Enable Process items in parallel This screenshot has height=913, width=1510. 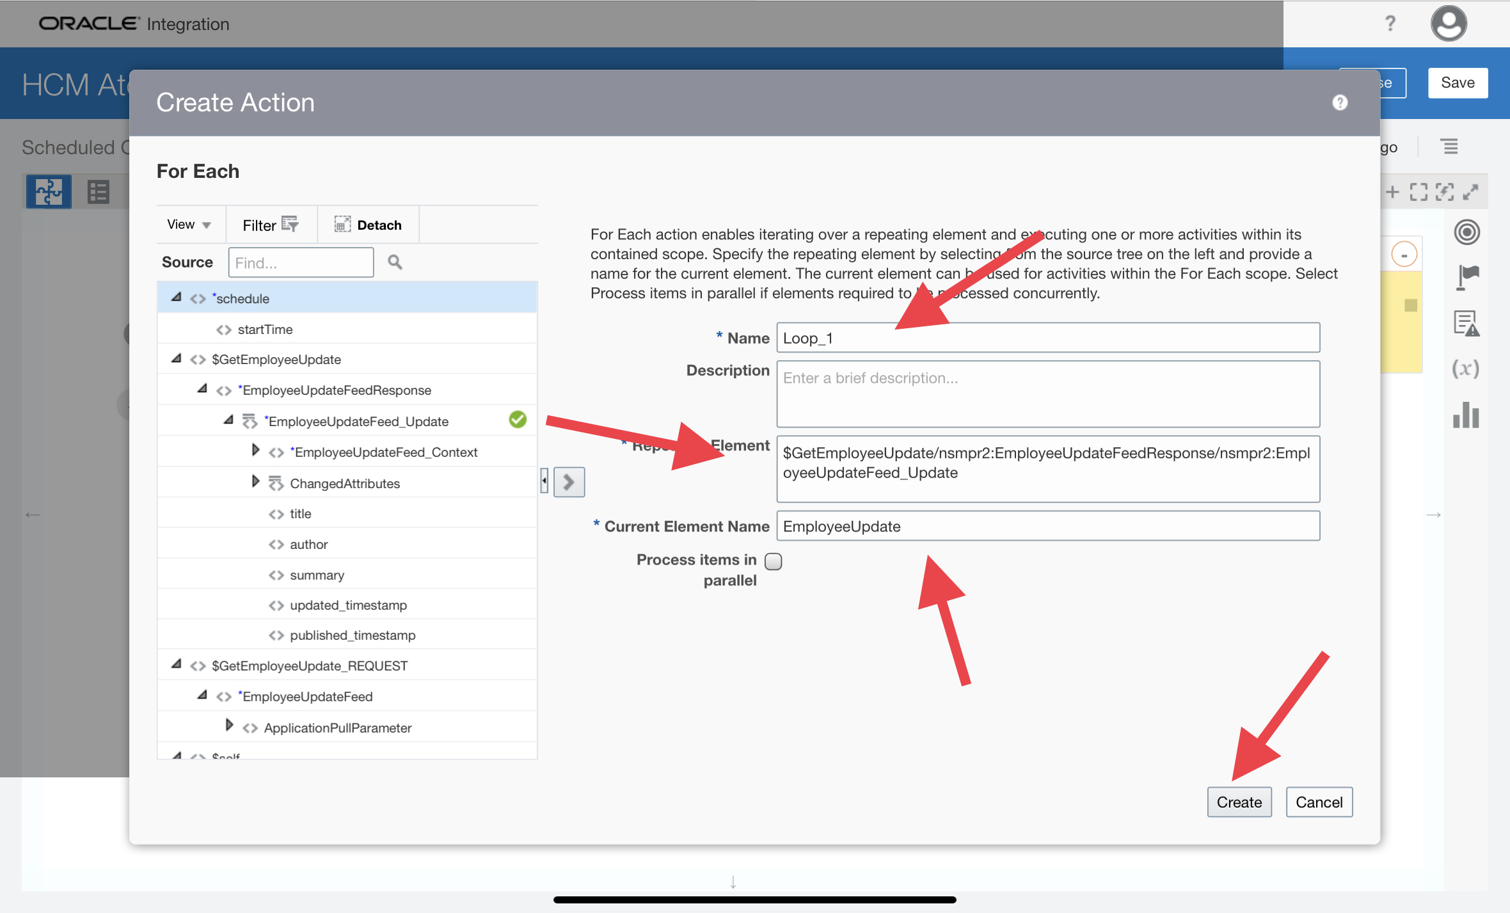(774, 561)
